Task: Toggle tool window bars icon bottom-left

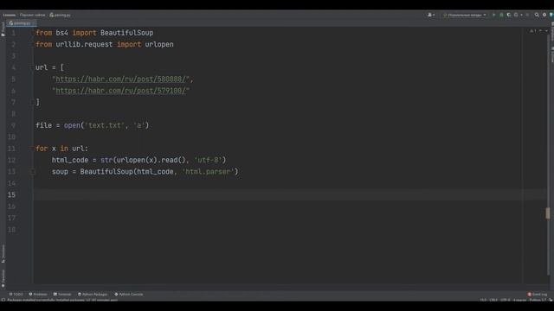Action: pyautogui.click(x=3, y=300)
